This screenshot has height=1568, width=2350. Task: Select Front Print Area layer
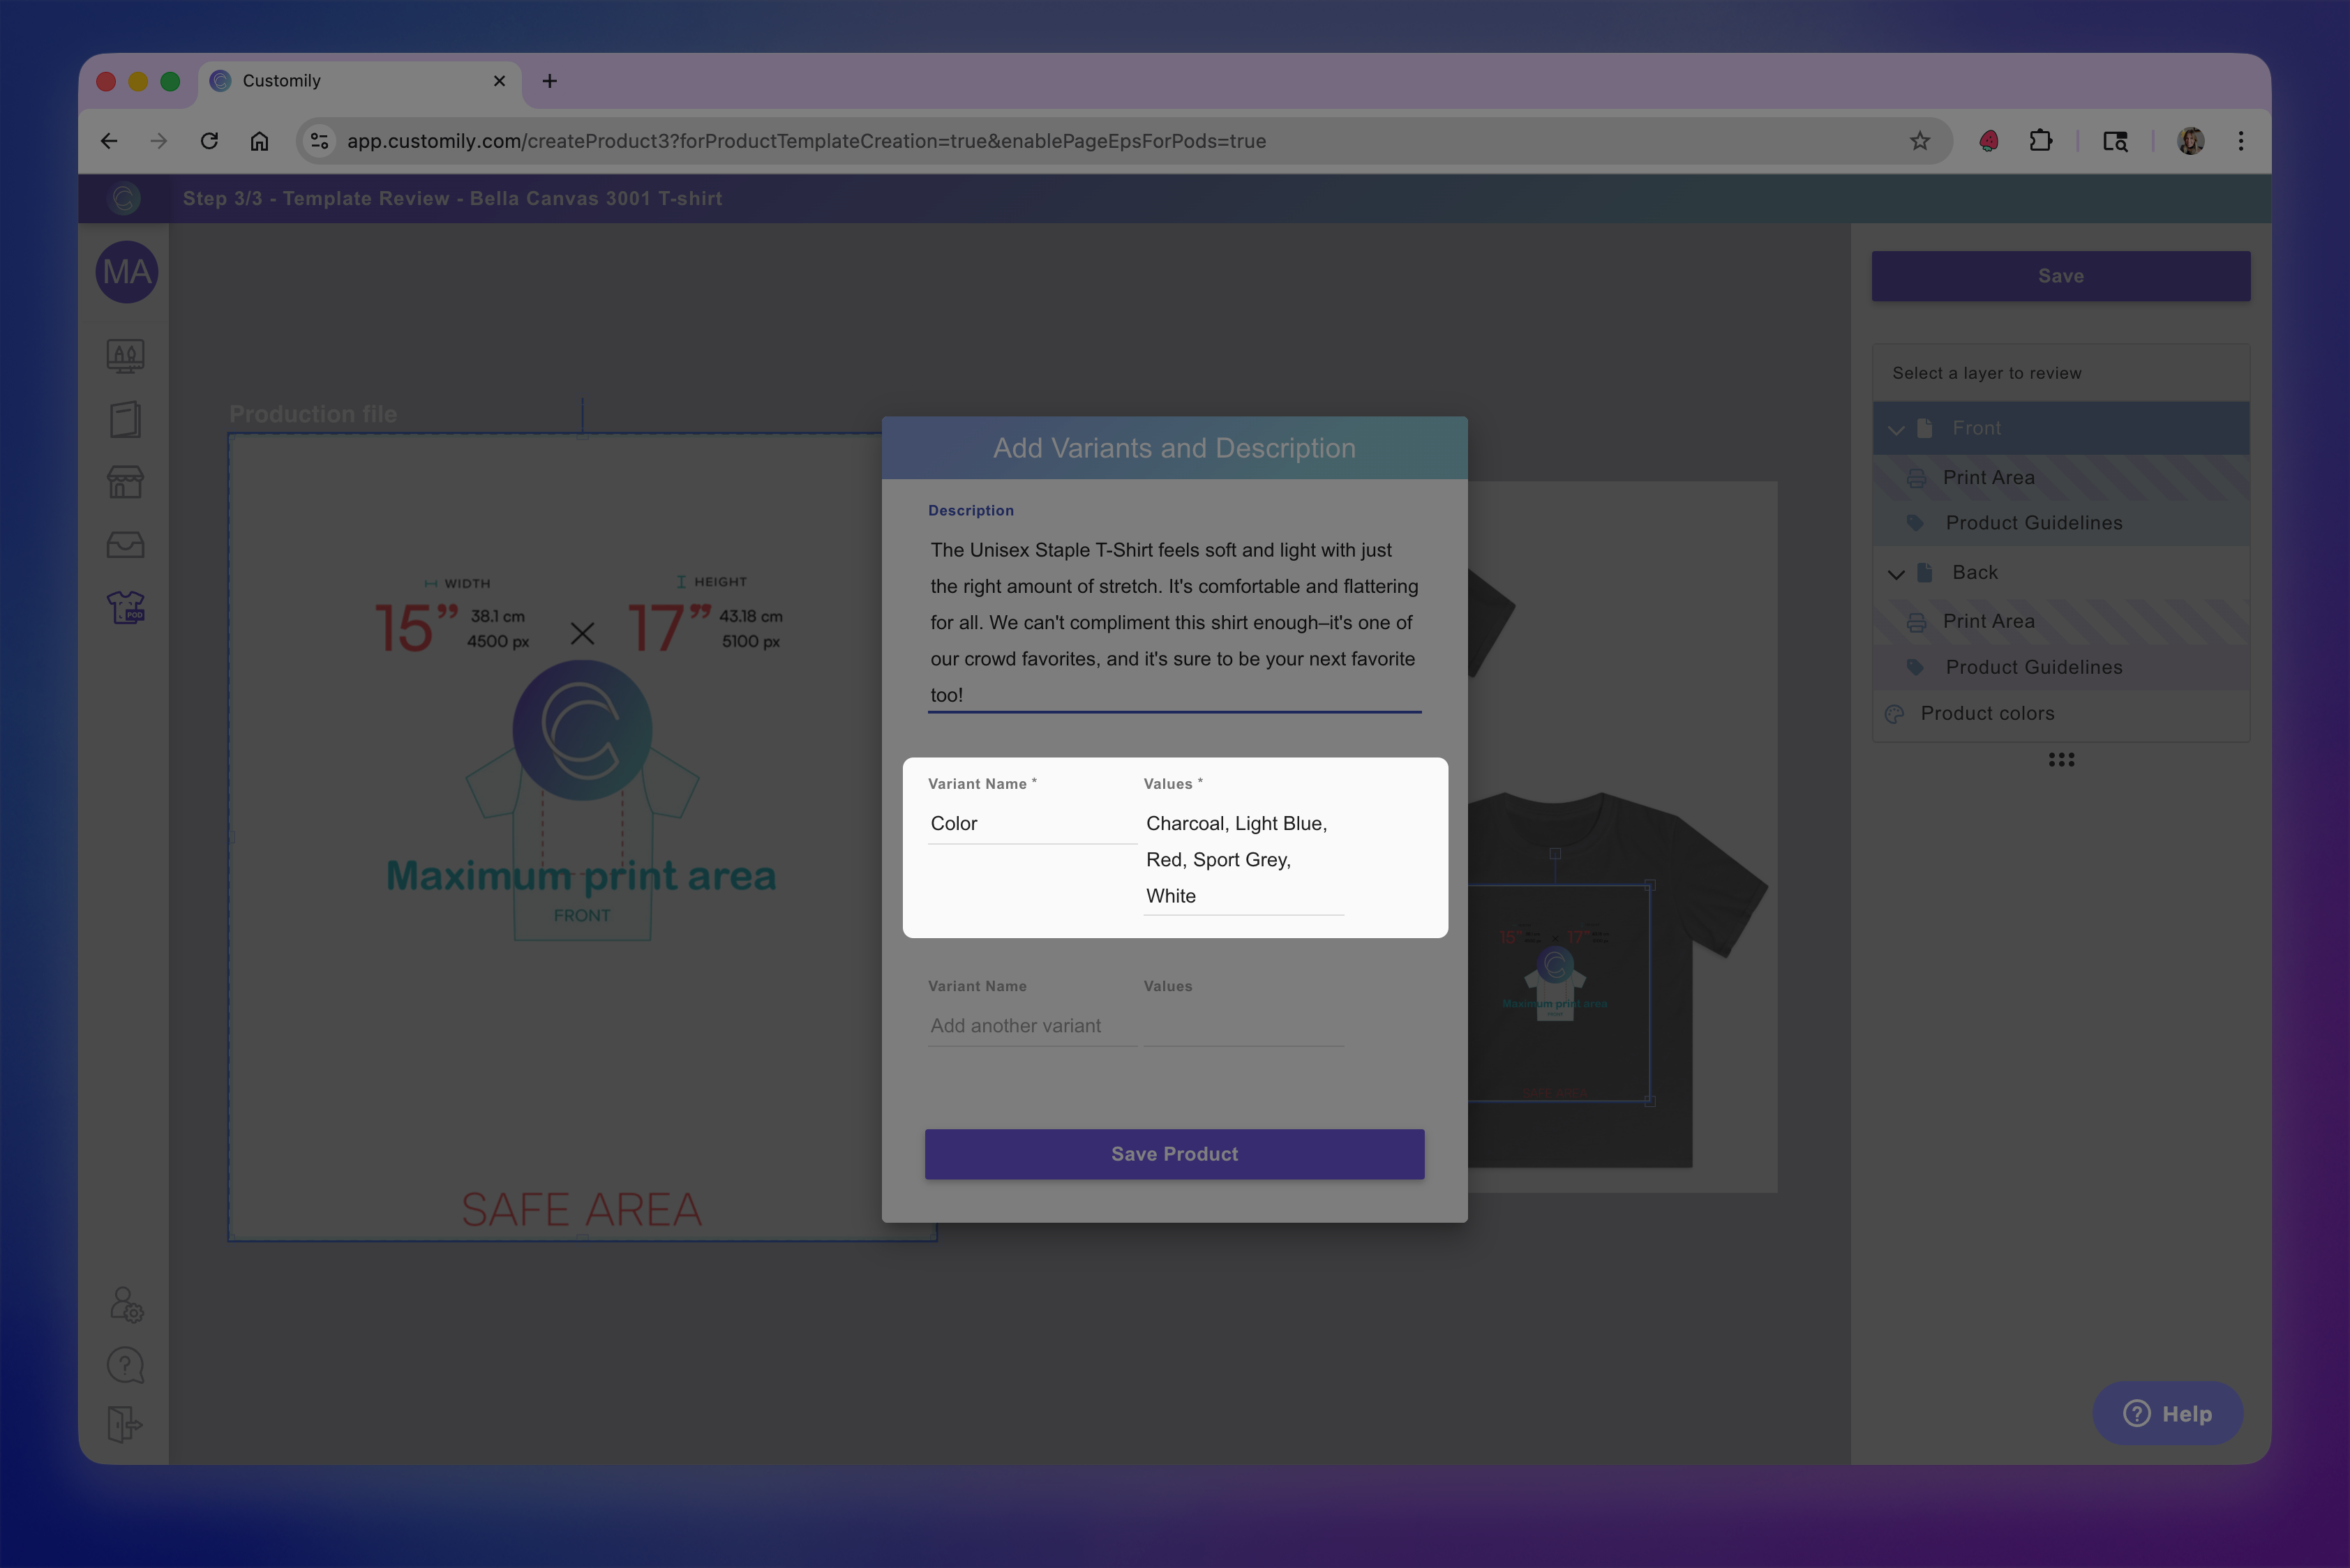1988,478
